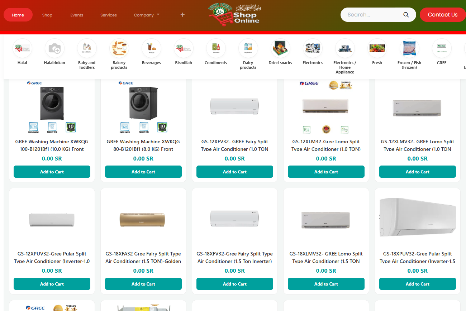
Task: Add GREE 10.0 KG washing machine to cart
Action: pyautogui.click(x=52, y=172)
